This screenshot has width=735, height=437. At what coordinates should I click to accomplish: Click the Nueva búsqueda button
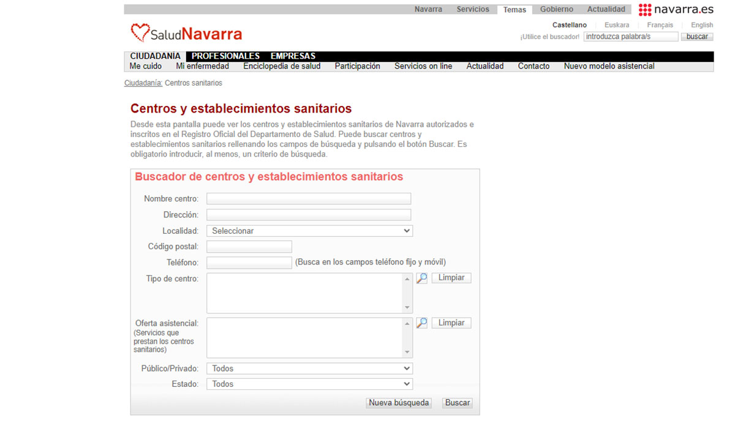click(399, 403)
